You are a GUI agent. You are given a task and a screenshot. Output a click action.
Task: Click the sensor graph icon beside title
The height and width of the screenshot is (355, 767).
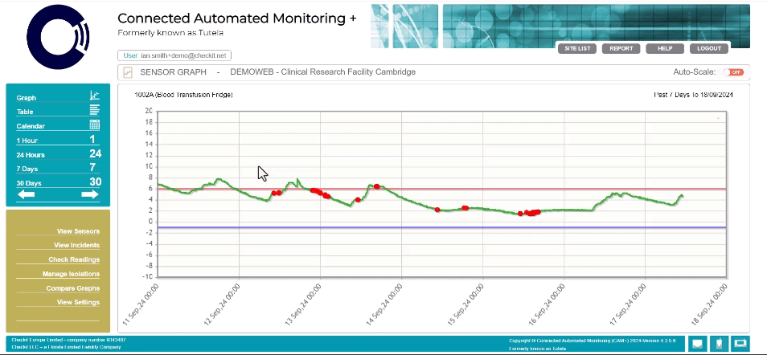128,72
